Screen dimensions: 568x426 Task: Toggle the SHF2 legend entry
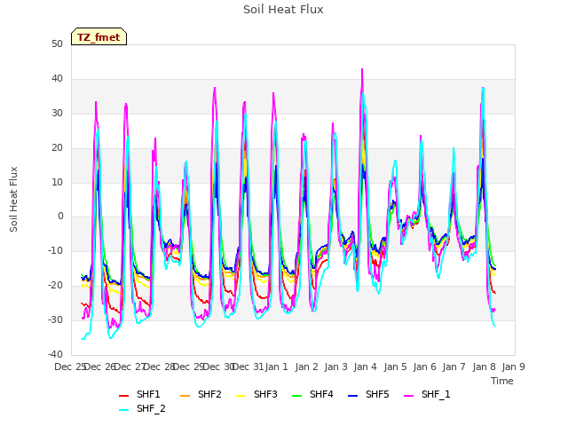coord(201,394)
